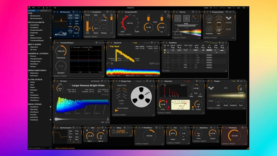Viewport: 277px width, 156px height.
Task: Click UNFOLD in the top bar
Action: coord(222,8)
